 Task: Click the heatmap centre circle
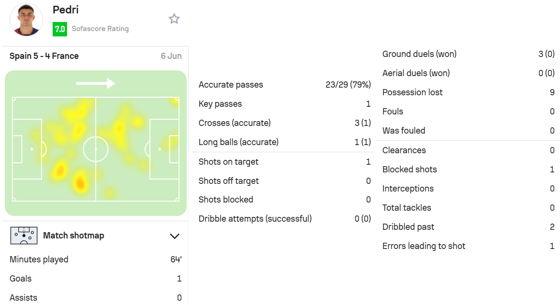[x=96, y=149]
